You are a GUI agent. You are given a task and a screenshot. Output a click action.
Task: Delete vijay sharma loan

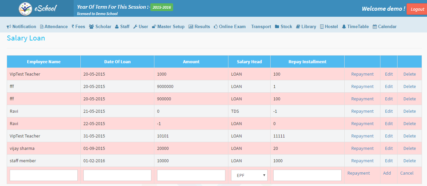410,148
